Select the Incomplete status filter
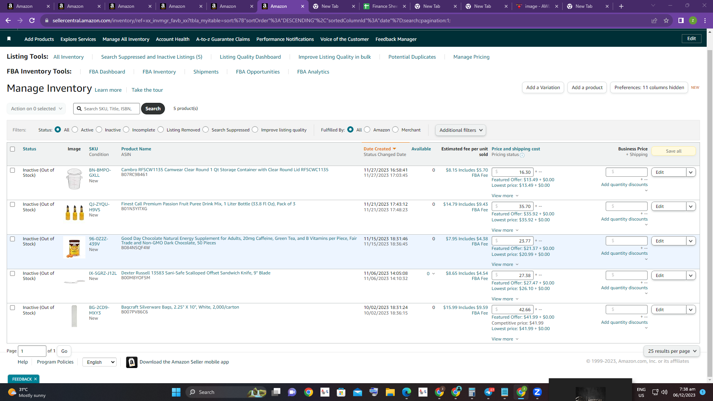This screenshot has width=713, height=401. pos(126,130)
